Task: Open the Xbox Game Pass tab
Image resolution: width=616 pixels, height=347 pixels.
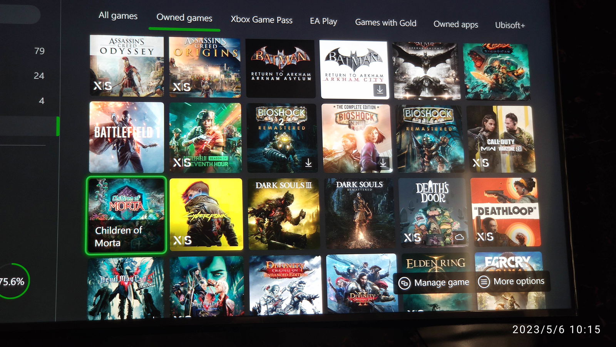Action: tap(261, 20)
